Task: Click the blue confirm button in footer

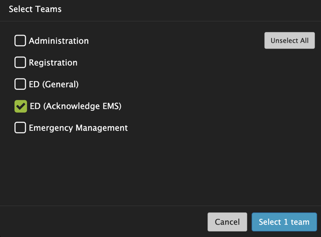Action: tap(284, 222)
